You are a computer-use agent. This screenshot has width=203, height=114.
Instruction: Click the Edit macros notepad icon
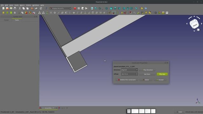point(82,9)
